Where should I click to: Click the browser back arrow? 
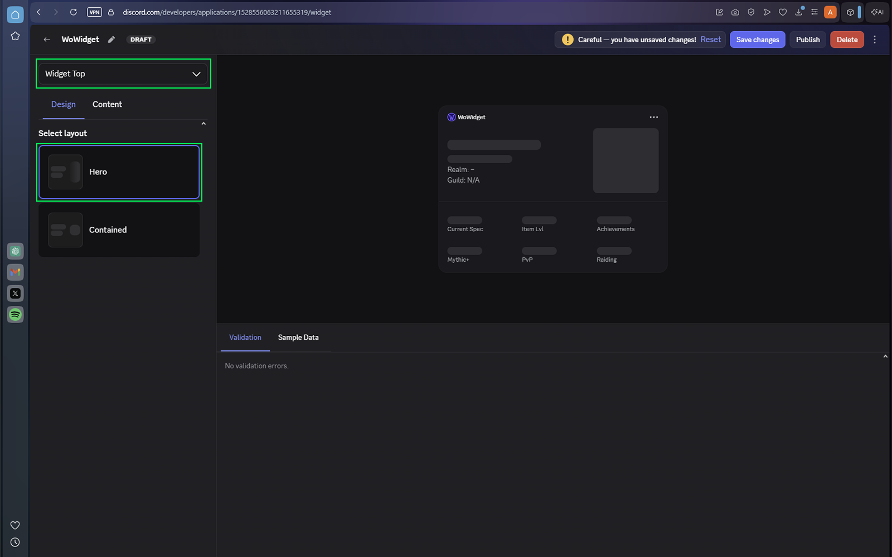(x=39, y=12)
